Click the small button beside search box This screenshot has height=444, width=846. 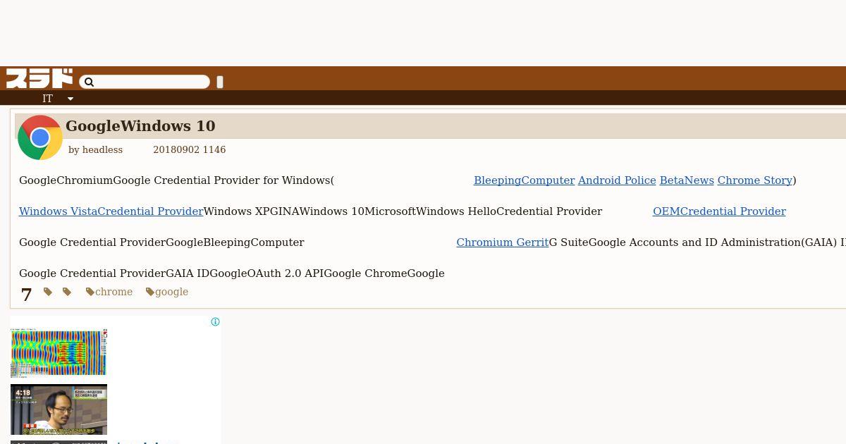pyautogui.click(x=220, y=82)
